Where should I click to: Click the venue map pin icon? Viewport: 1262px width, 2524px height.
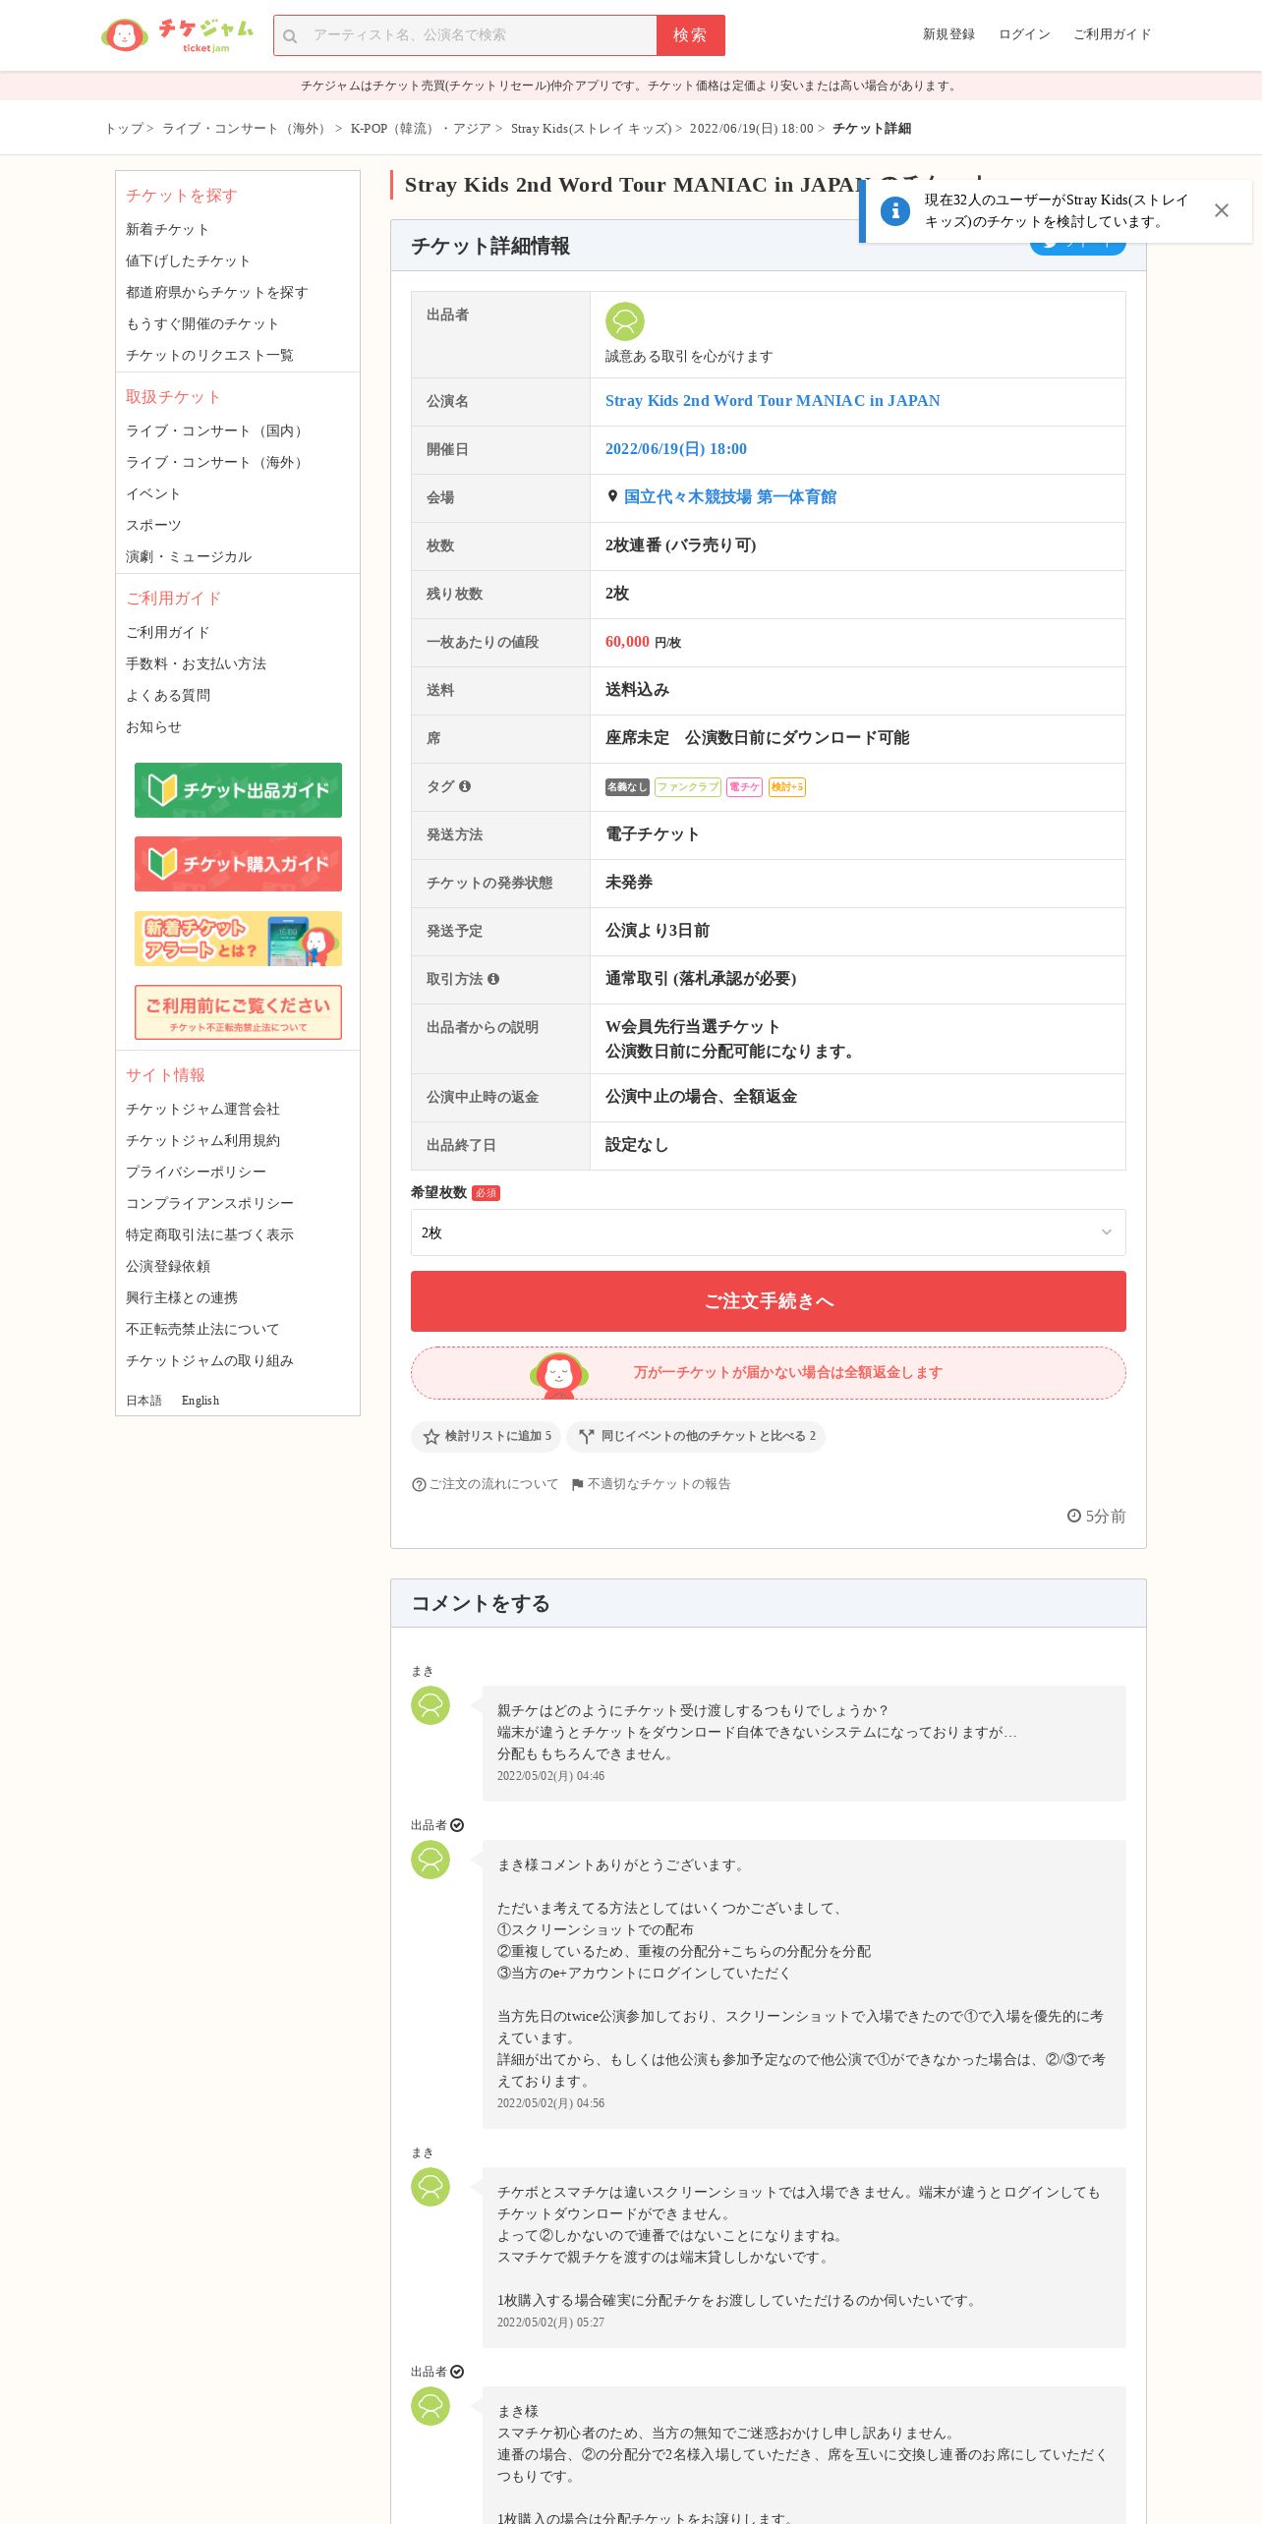pyautogui.click(x=612, y=496)
